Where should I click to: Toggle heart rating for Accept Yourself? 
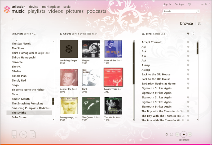pyautogui.click(x=188, y=42)
